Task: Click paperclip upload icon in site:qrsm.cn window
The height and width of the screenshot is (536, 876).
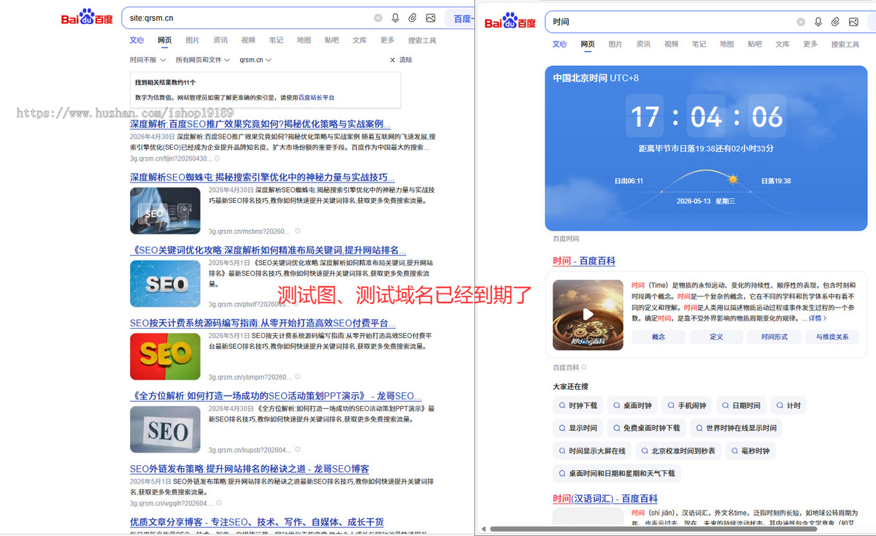Action: pyautogui.click(x=412, y=18)
